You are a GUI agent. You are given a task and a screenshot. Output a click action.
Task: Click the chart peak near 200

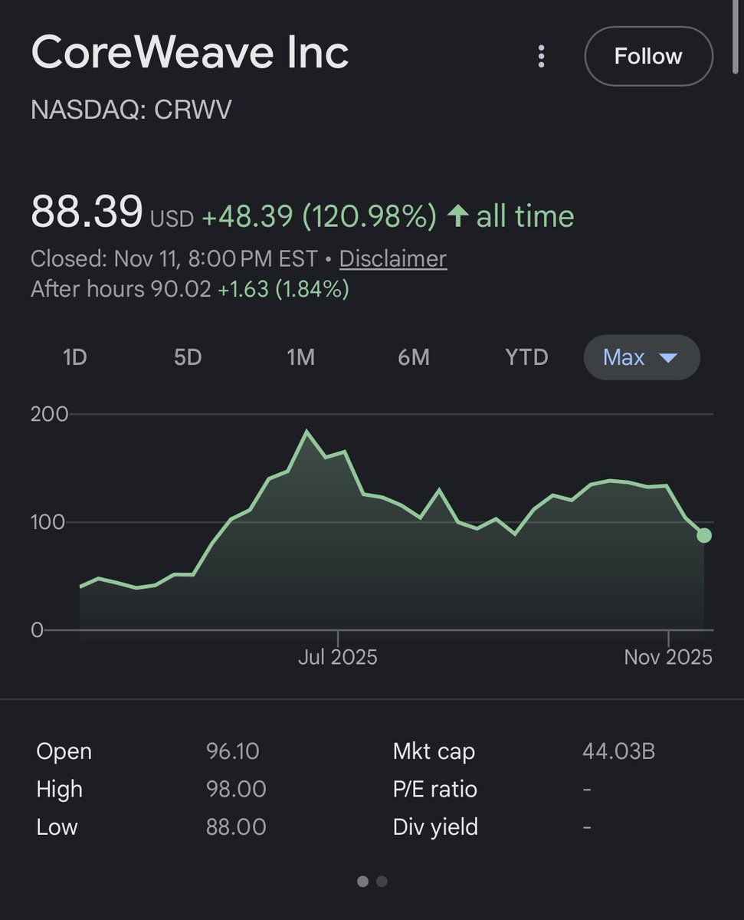tap(306, 431)
